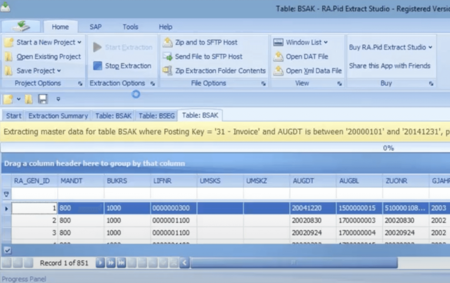Click the Start a New Project icon
This screenshot has height=283, width=450.
(x=9, y=42)
